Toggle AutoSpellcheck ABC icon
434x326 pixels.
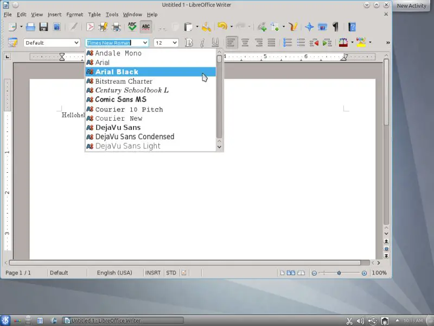click(146, 27)
